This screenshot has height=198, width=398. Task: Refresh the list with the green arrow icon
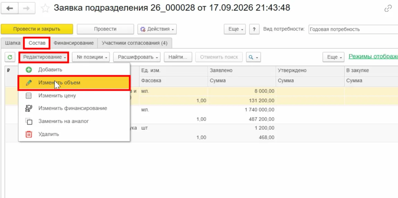coord(10,57)
